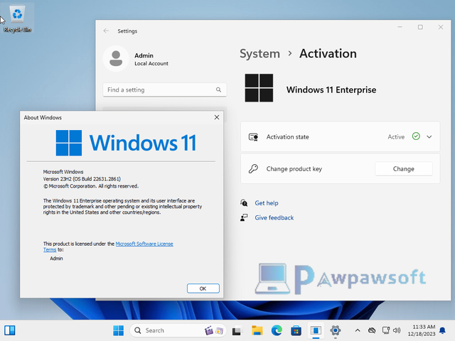Click the Give feedback icon
Screen dimensions: 455x341
click(x=244, y=217)
